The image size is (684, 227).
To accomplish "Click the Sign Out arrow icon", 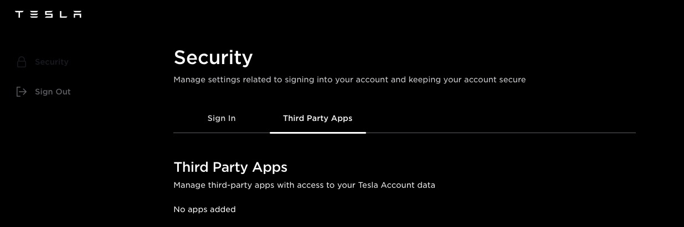I will pos(22,92).
